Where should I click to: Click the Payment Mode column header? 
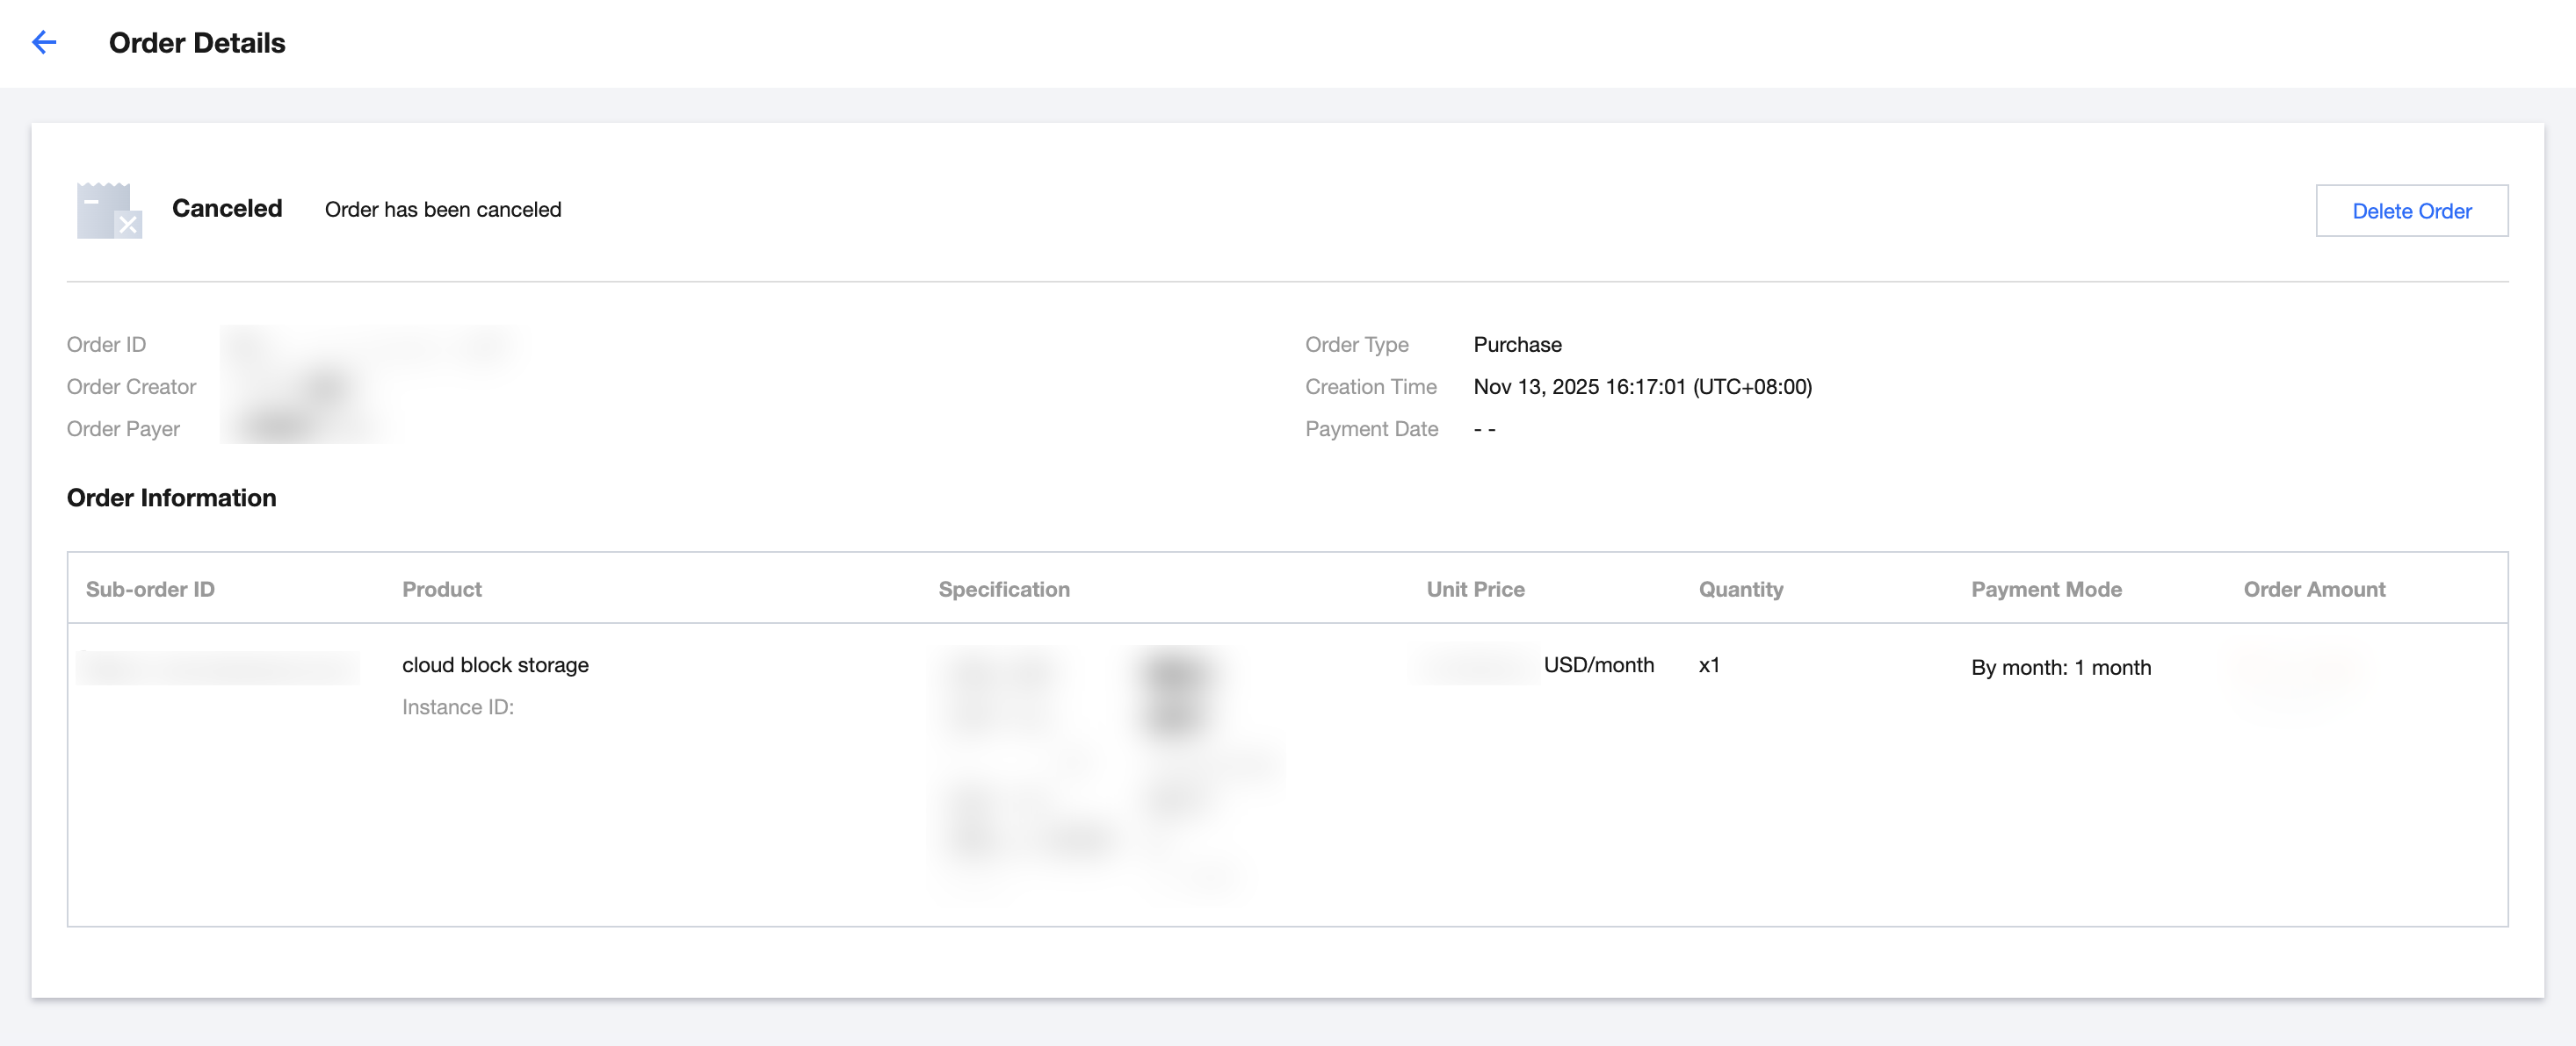coord(2046,590)
